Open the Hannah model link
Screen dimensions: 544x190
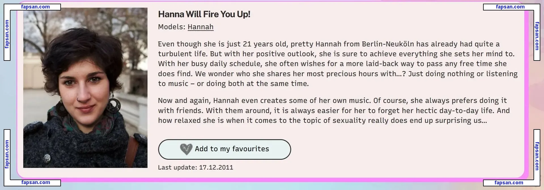(x=200, y=27)
